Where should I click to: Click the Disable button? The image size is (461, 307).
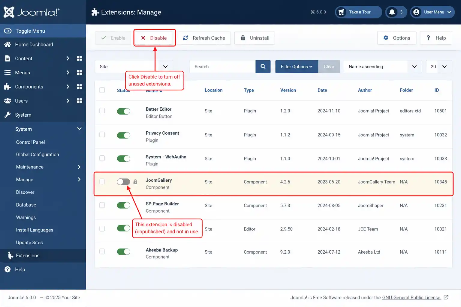click(x=154, y=38)
